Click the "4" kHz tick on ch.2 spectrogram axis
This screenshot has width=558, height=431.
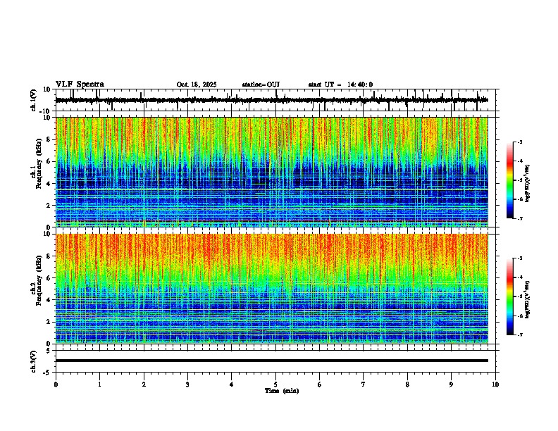[x=49, y=300]
